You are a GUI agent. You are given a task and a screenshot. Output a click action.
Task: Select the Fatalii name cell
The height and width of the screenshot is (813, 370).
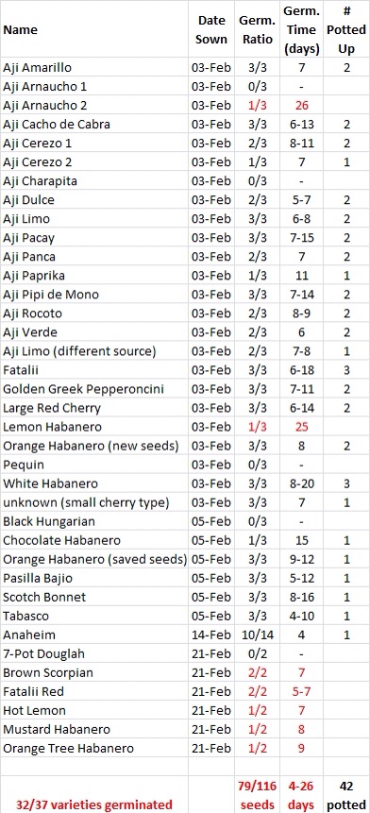[x=93, y=370]
